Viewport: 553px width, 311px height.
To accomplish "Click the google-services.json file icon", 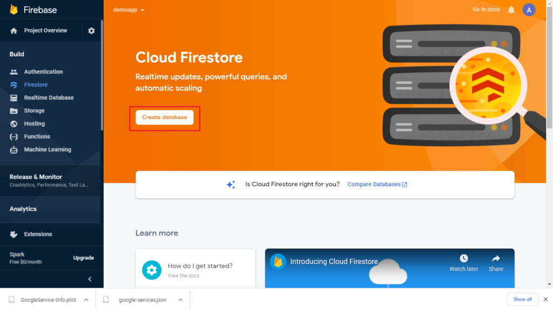I will 106,299.
